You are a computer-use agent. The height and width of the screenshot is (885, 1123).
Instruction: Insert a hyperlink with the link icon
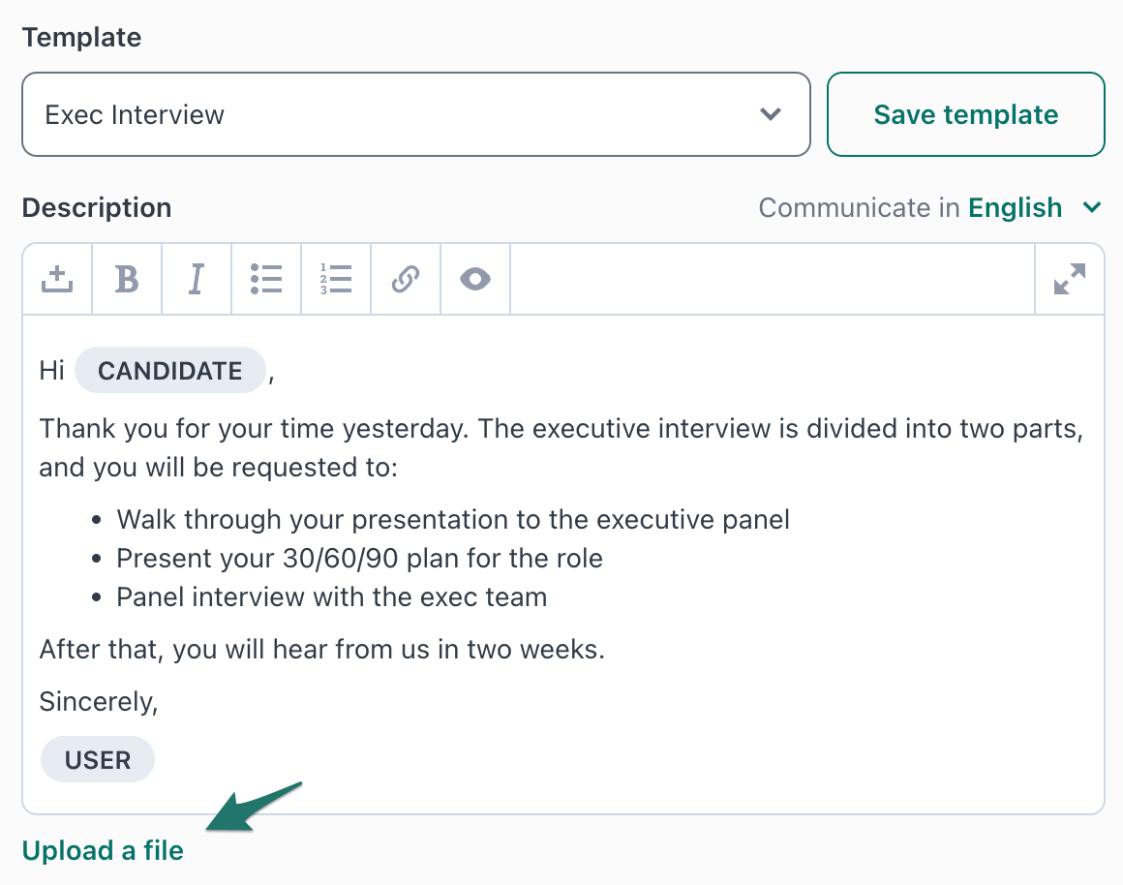tap(406, 279)
